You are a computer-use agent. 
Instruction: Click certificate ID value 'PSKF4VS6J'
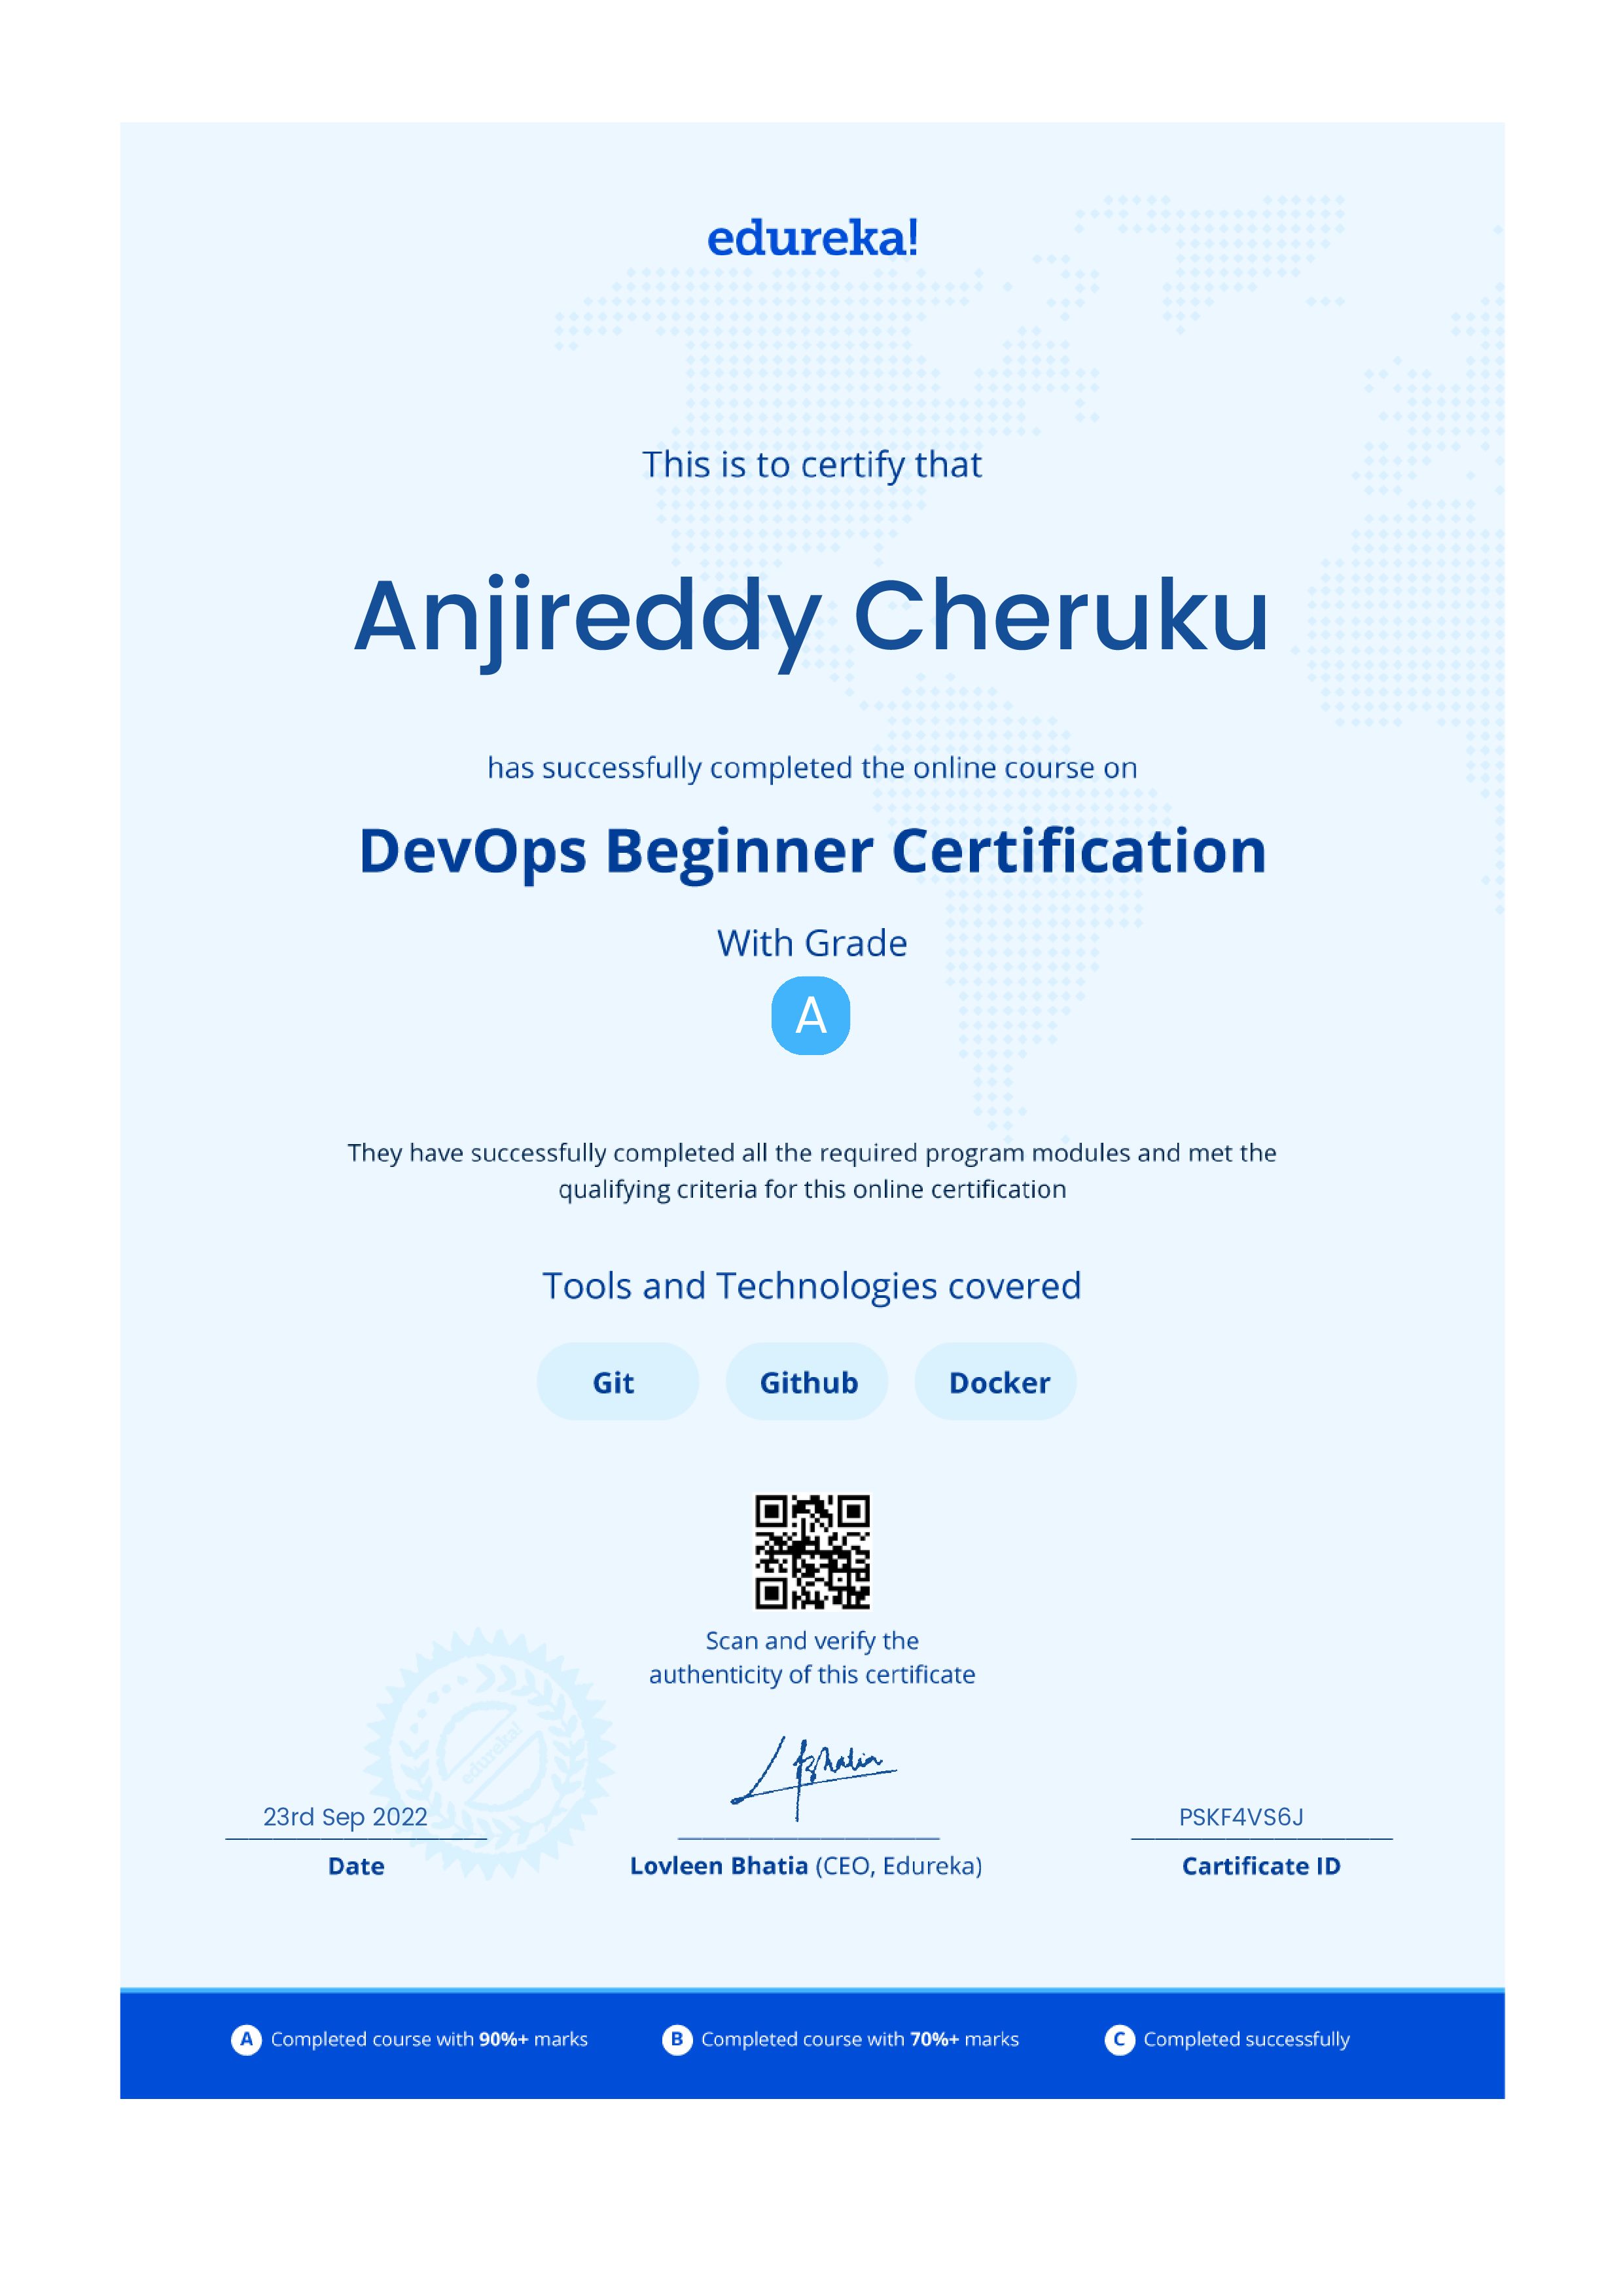1241,1817
